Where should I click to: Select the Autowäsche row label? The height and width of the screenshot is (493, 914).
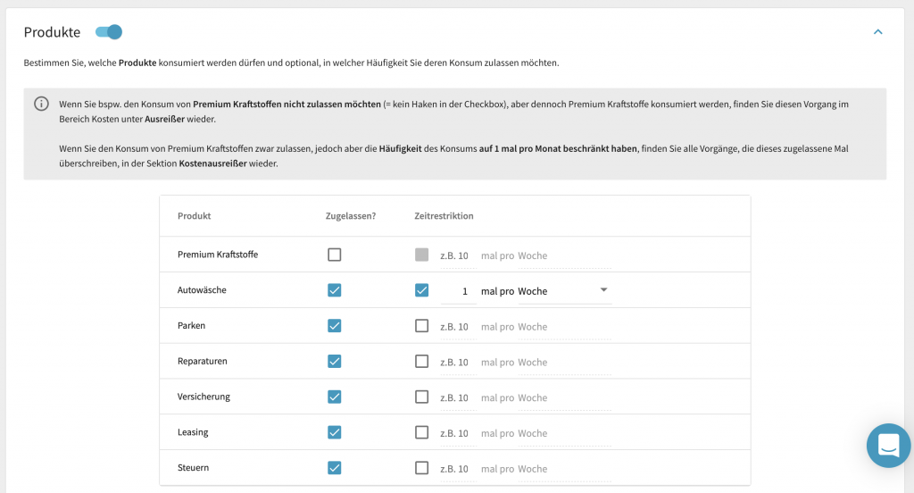tap(202, 290)
